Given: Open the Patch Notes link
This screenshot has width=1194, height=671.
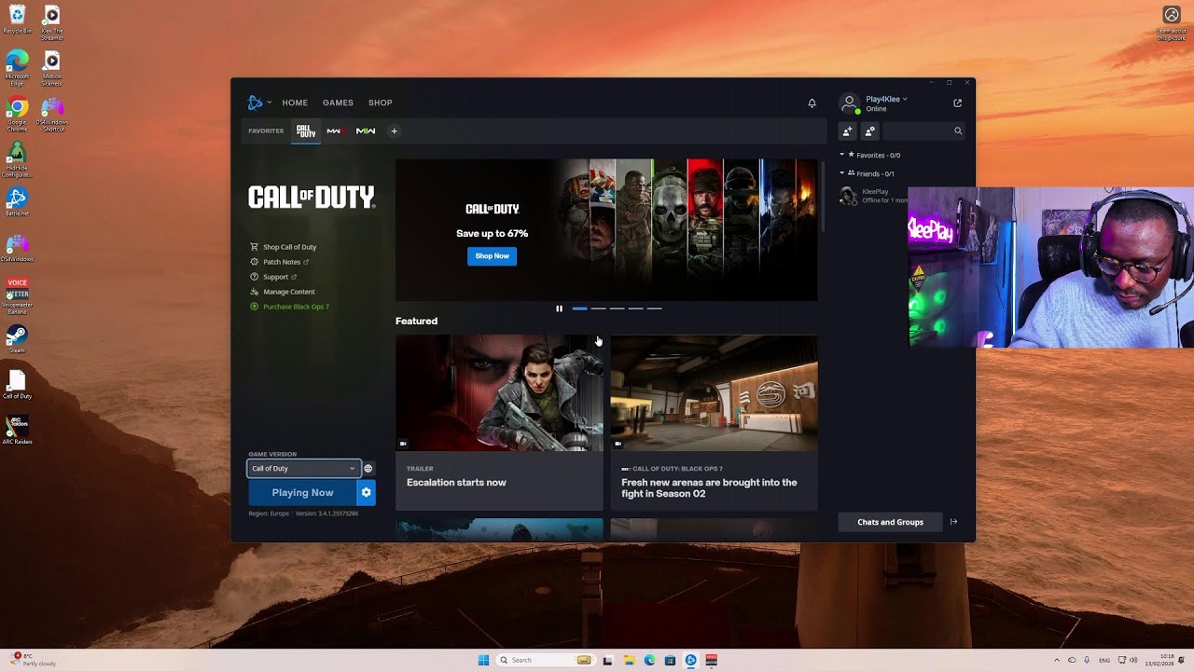Looking at the screenshot, I should click(x=282, y=262).
